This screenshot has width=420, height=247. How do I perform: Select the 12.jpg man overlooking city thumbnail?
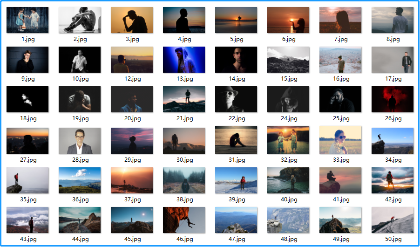point(132,60)
